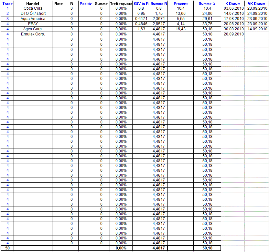Click the Positiv header cell

tap(86, 4)
